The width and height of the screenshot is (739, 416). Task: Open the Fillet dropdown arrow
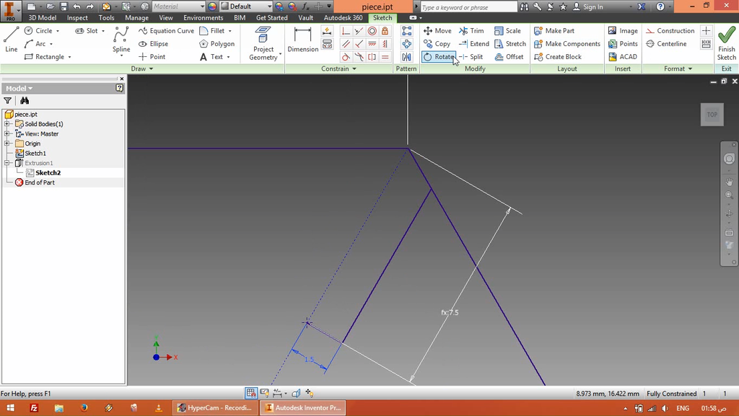(x=230, y=31)
